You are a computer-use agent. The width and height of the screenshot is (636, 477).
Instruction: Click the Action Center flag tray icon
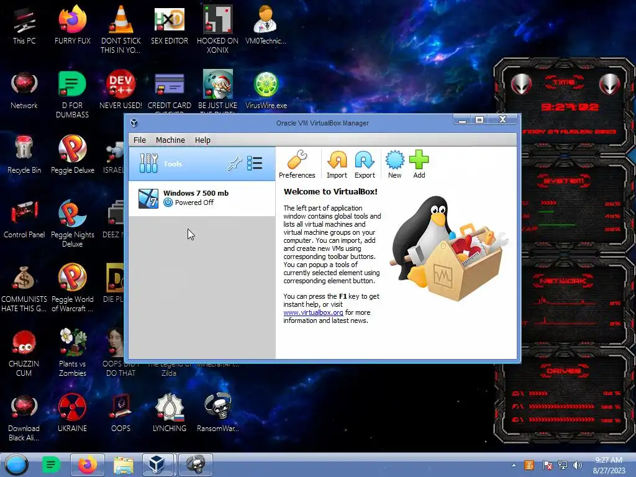coord(548,465)
